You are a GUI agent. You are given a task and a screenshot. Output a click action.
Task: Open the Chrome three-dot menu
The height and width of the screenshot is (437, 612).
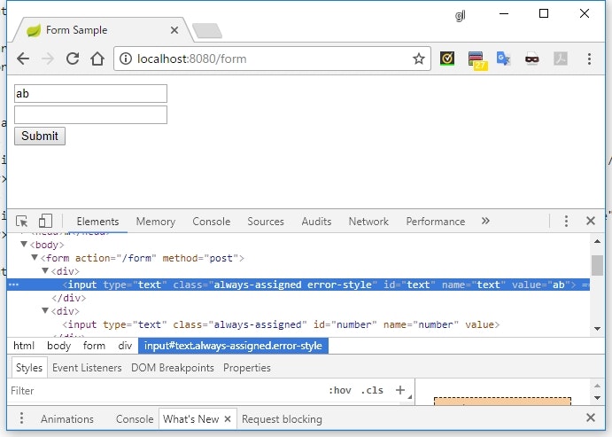coord(589,59)
